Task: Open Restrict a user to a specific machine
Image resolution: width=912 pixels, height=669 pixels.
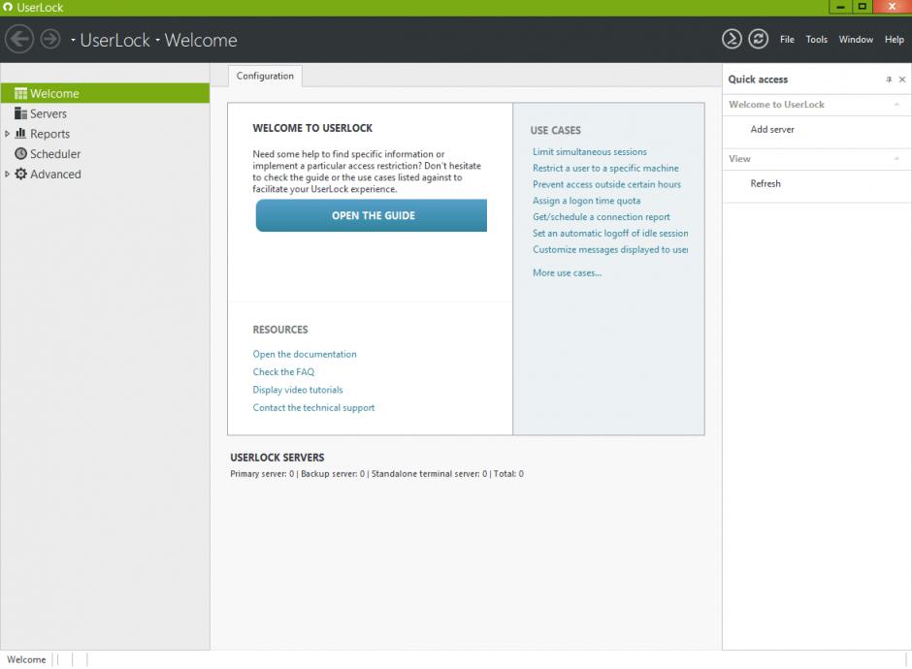Action: click(x=605, y=168)
